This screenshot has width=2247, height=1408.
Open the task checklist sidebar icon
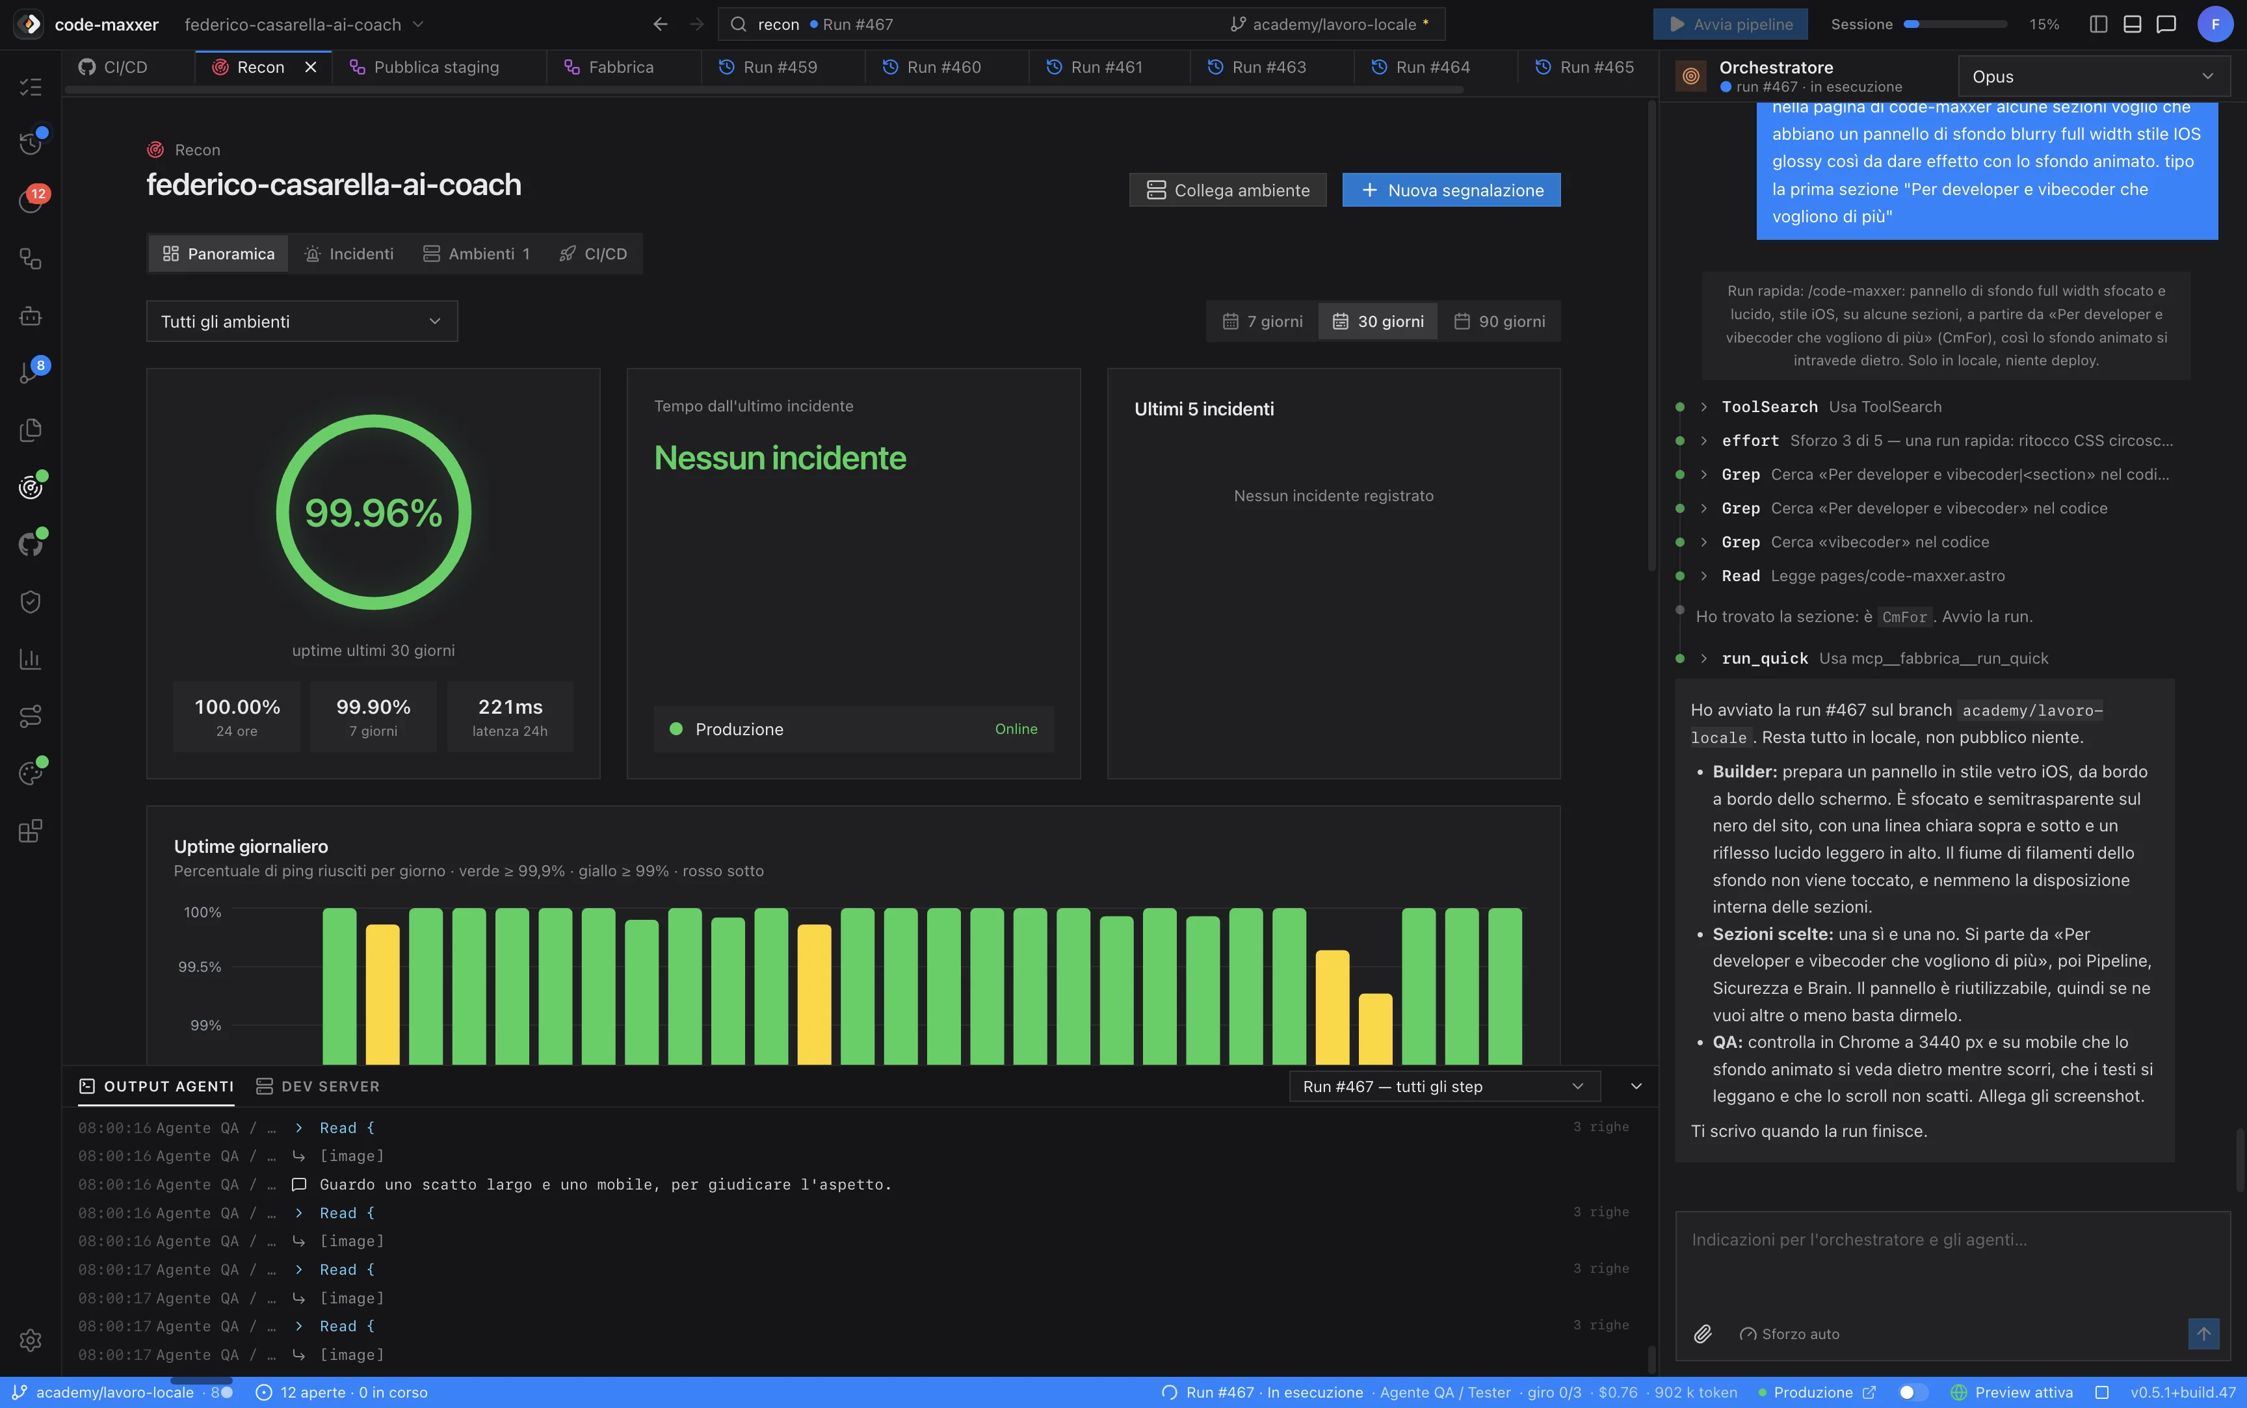[x=31, y=86]
